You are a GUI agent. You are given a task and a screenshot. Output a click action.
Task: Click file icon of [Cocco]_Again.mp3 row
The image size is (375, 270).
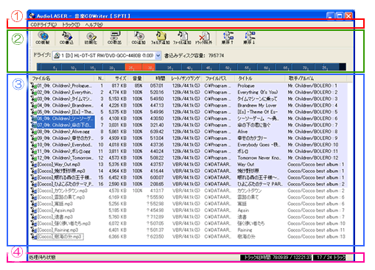coord(34,210)
